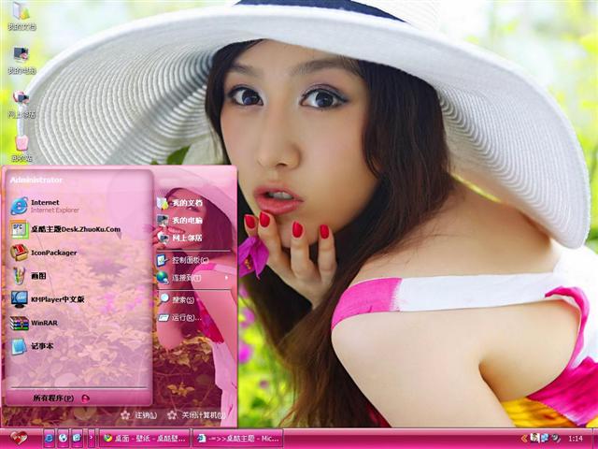Expand 所有程序(P) all programs list
The width and height of the screenshot is (598, 449).
61,398
